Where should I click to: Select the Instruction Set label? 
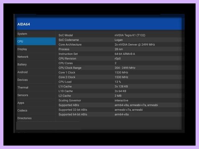(68, 54)
